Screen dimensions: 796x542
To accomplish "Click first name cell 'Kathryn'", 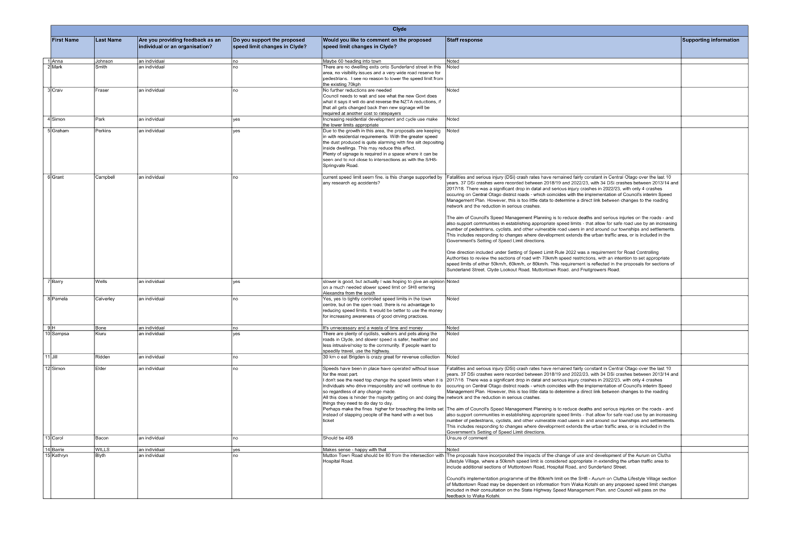I will 60,455.
